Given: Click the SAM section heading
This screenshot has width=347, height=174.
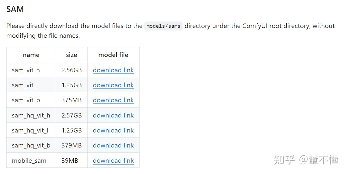Looking at the screenshot, I should point(15,9).
